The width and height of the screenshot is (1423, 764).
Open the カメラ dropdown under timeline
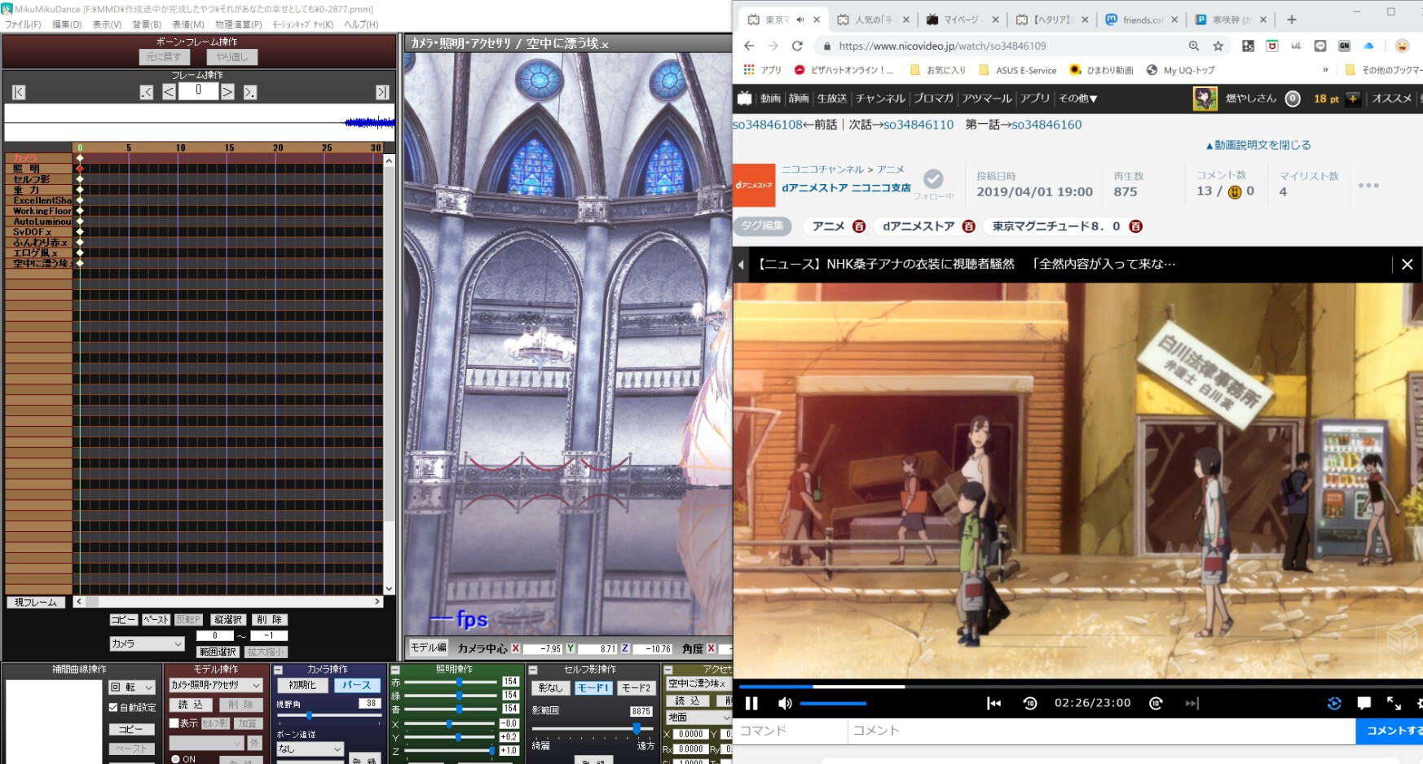(x=148, y=643)
